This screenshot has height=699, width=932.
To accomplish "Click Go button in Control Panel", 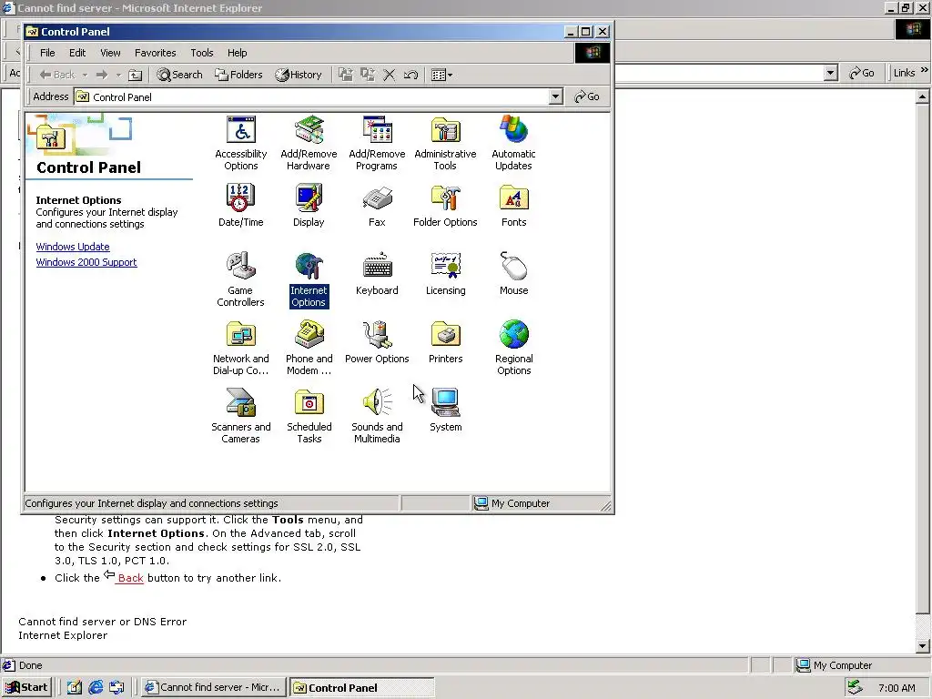I will coord(587,96).
